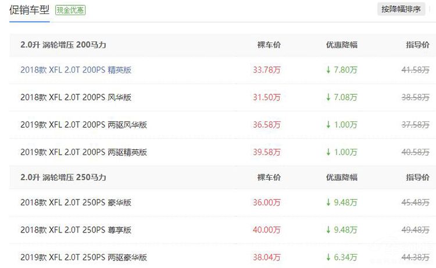Open the 2018款 XFL 2.0T 200PS 精英版 link
The image size is (436, 268).
[76, 70]
